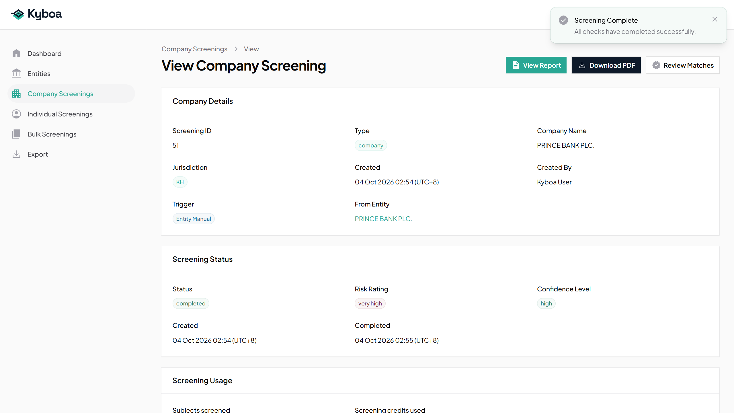This screenshot has height=413, width=734.
Task: Click 'All checks have completed successfully.' message
Action: pos(635,32)
